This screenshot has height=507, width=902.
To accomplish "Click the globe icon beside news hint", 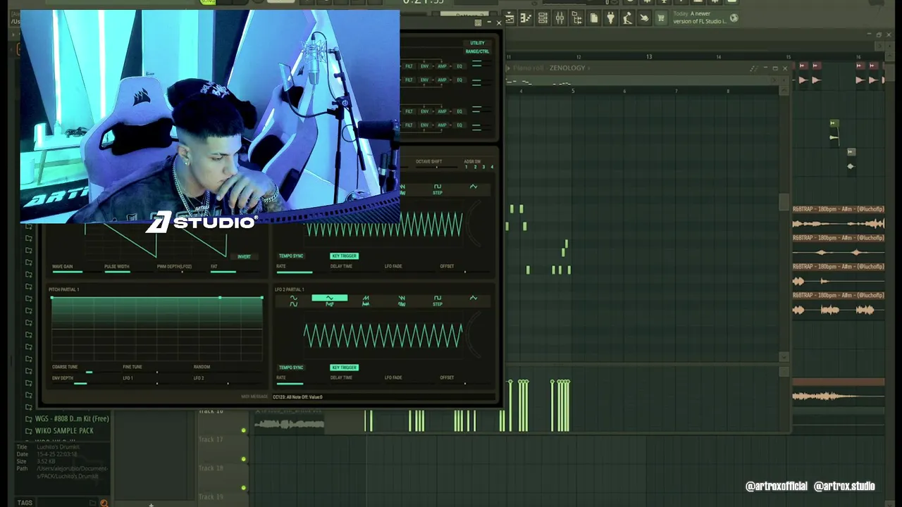I will (x=734, y=18).
